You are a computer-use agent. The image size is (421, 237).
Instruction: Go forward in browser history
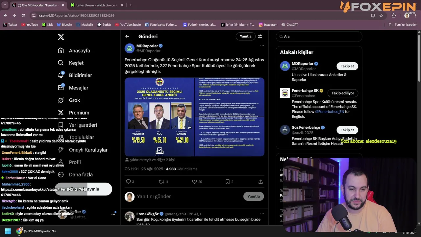tap(14, 15)
